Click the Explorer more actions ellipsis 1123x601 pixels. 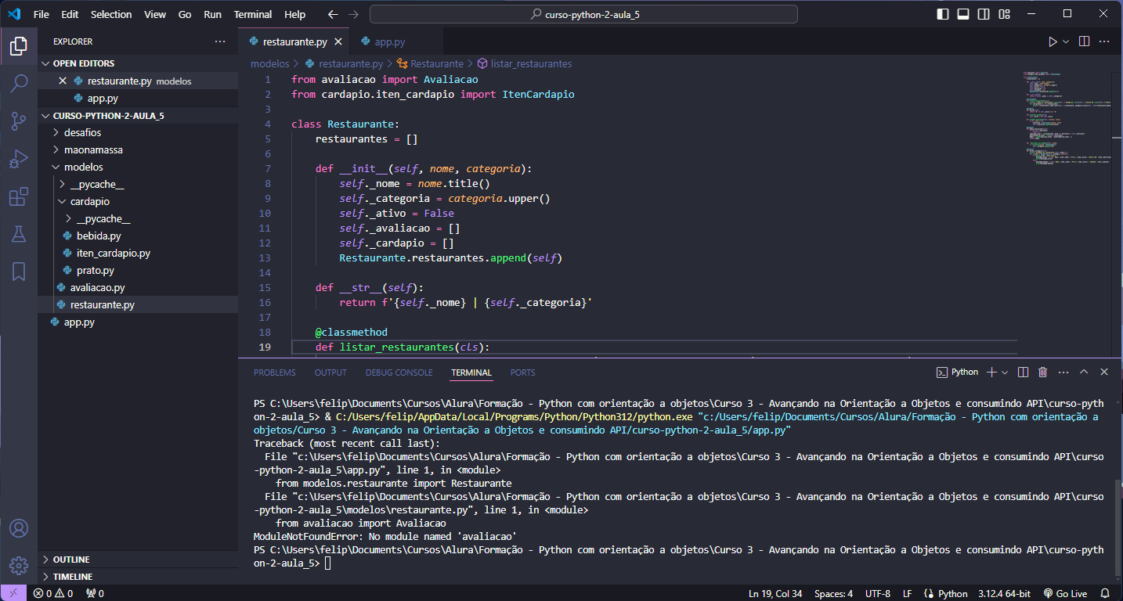click(220, 41)
